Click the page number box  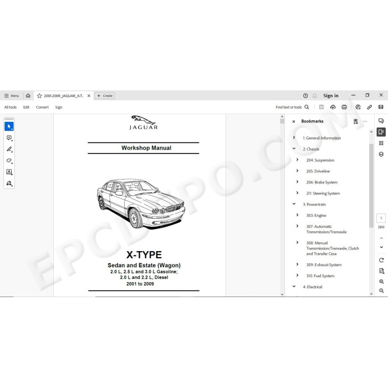[x=381, y=218]
